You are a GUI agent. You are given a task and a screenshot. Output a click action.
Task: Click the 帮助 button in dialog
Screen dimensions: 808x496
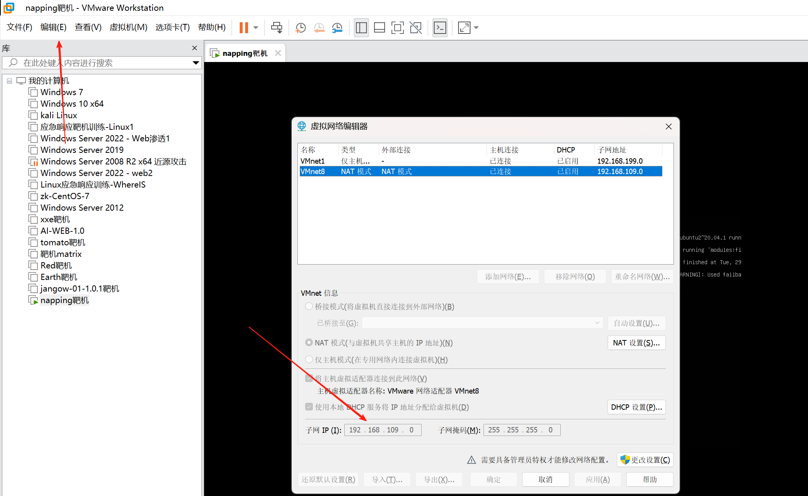pos(650,479)
